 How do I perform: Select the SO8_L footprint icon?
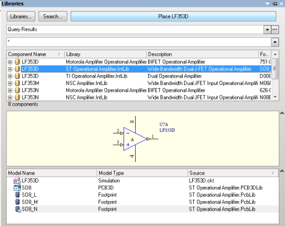(17, 195)
